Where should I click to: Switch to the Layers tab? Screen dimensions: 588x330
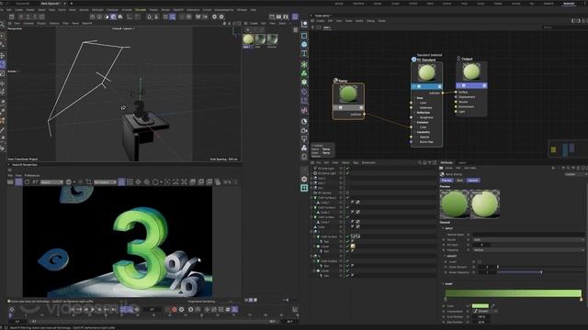(x=462, y=163)
